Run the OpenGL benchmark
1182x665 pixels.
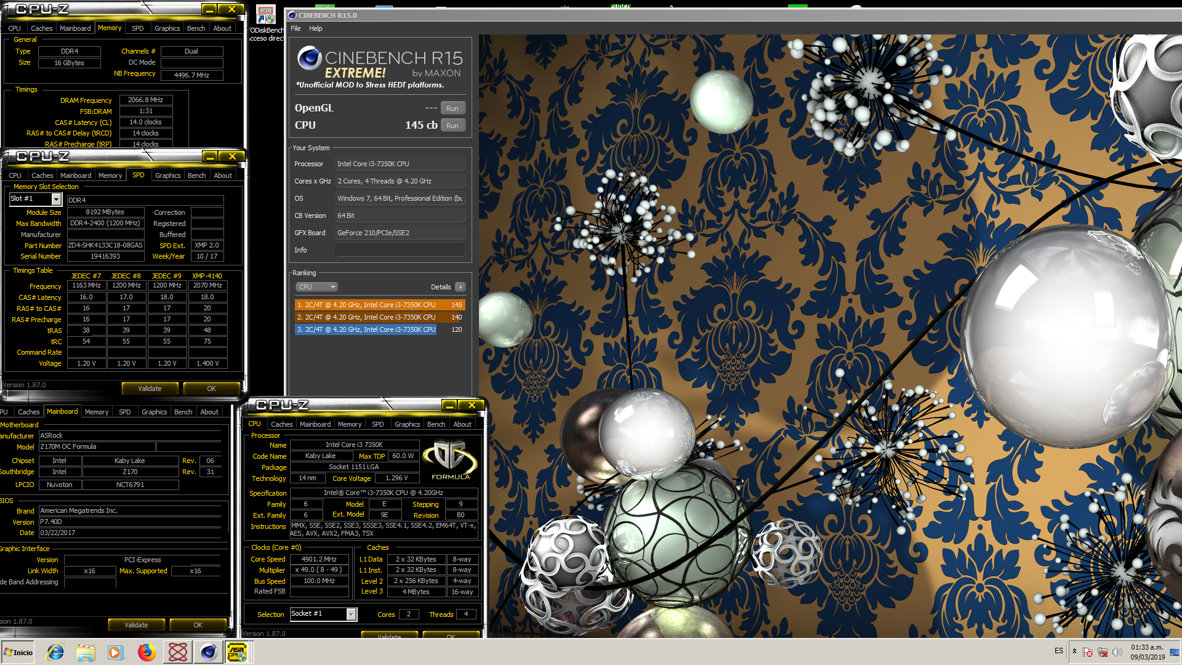coord(452,108)
